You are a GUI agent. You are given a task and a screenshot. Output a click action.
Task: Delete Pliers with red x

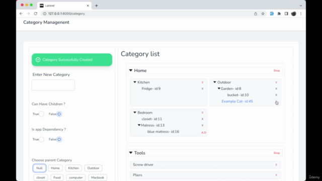click(x=276, y=175)
